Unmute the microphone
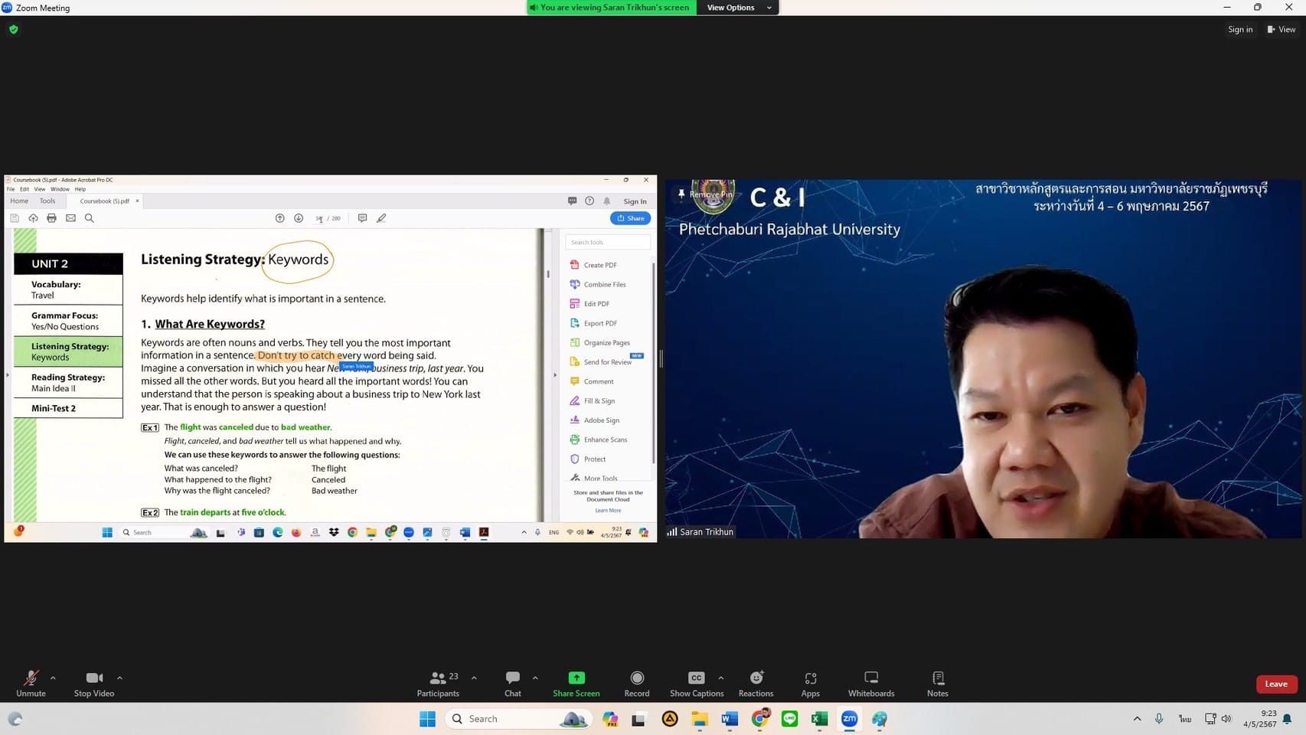The image size is (1306, 735). coord(31,684)
